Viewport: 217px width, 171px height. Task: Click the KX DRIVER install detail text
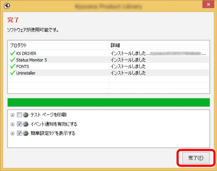(158, 53)
